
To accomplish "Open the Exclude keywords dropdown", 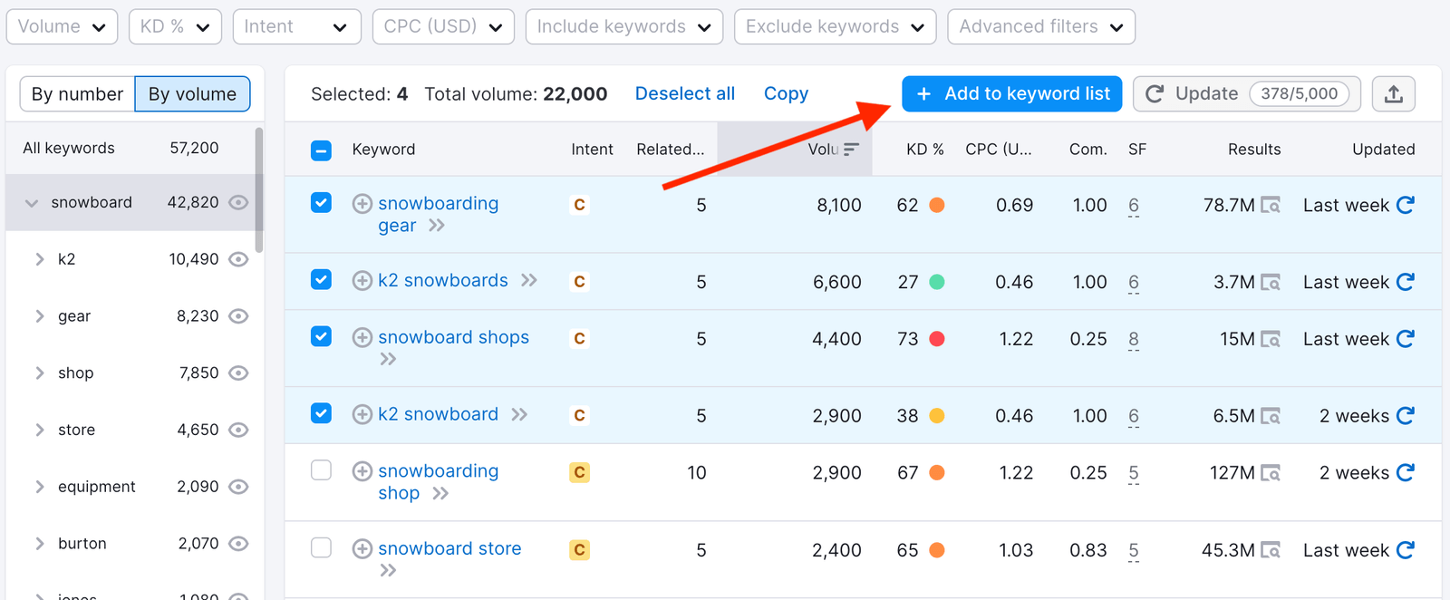I will (x=836, y=26).
